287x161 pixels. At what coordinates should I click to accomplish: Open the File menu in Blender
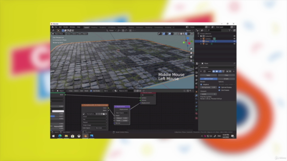56,27
